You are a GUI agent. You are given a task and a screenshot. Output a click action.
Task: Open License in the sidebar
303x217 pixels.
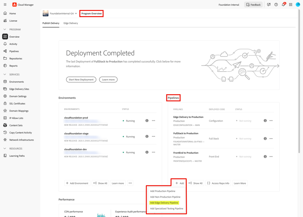click(13, 21)
